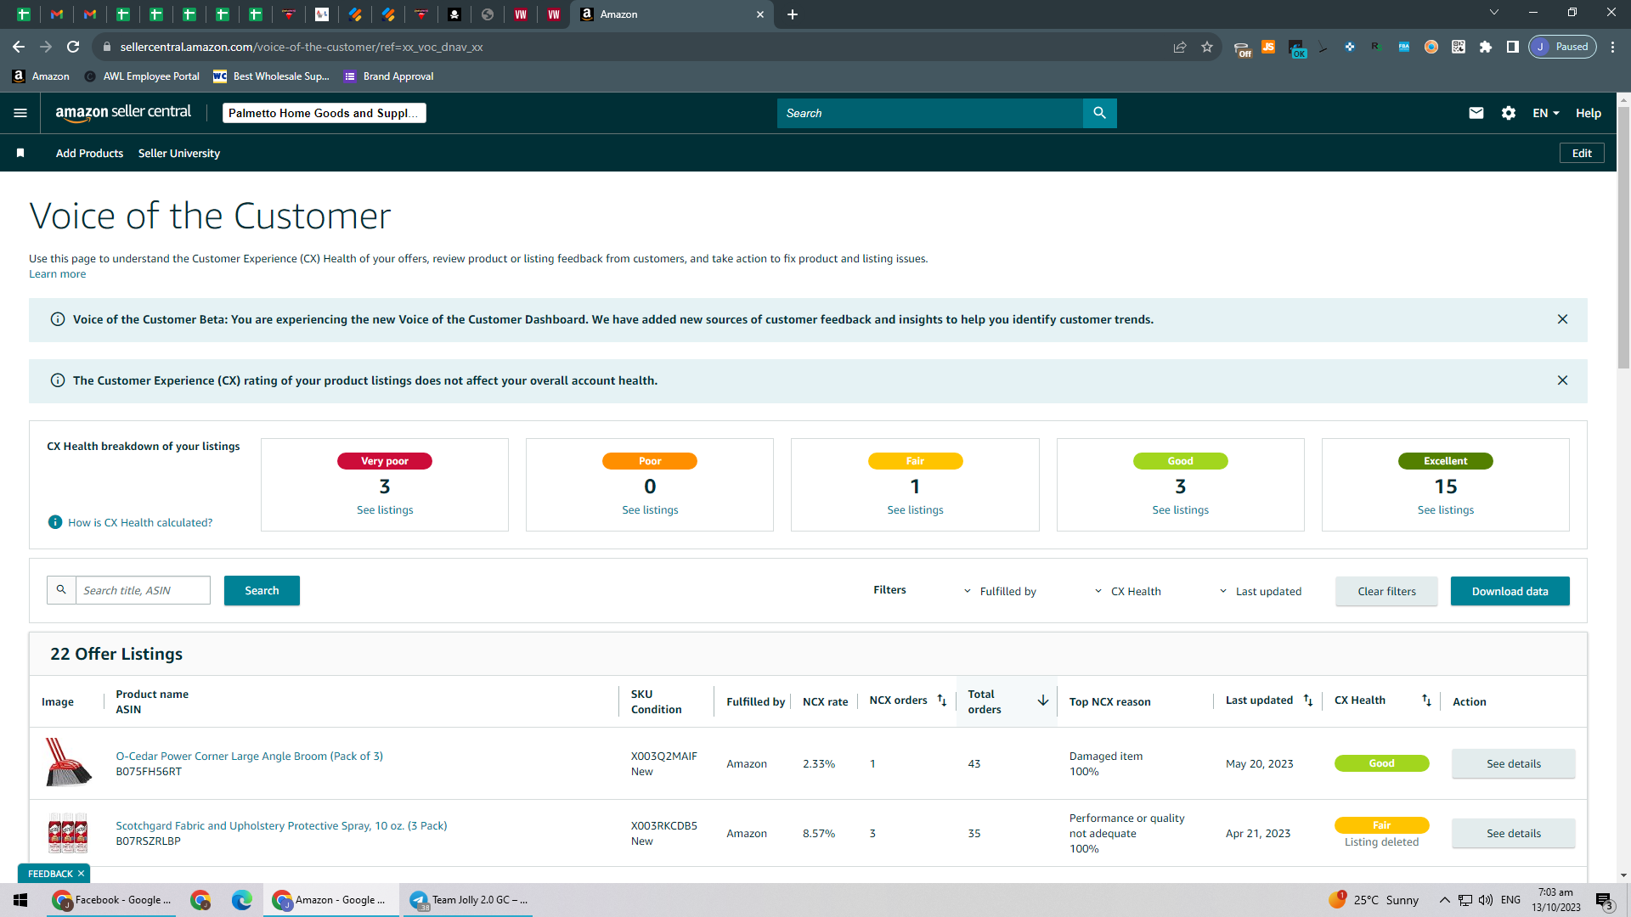Click the browser address bar URL

pos(302,47)
